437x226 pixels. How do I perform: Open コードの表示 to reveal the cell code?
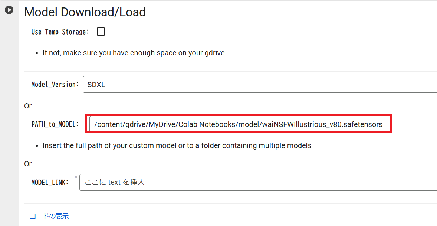tap(49, 216)
